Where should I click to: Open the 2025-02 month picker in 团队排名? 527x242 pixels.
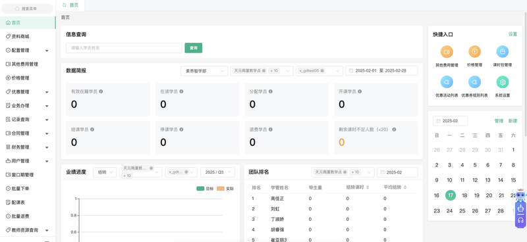point(397,172)
